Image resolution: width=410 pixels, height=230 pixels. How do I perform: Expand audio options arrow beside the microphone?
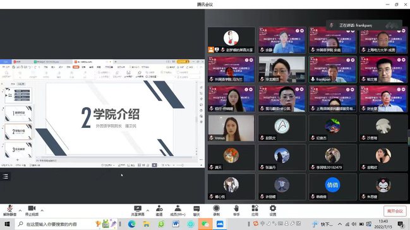[x=20, y=210]
